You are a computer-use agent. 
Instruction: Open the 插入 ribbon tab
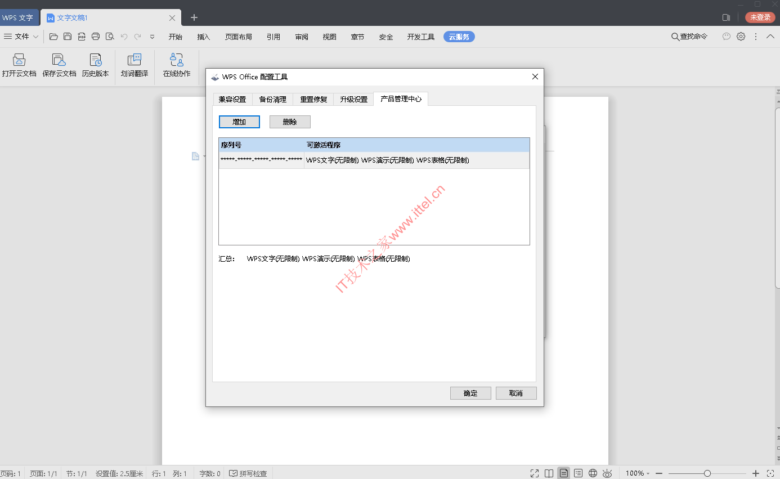[204, 37]
